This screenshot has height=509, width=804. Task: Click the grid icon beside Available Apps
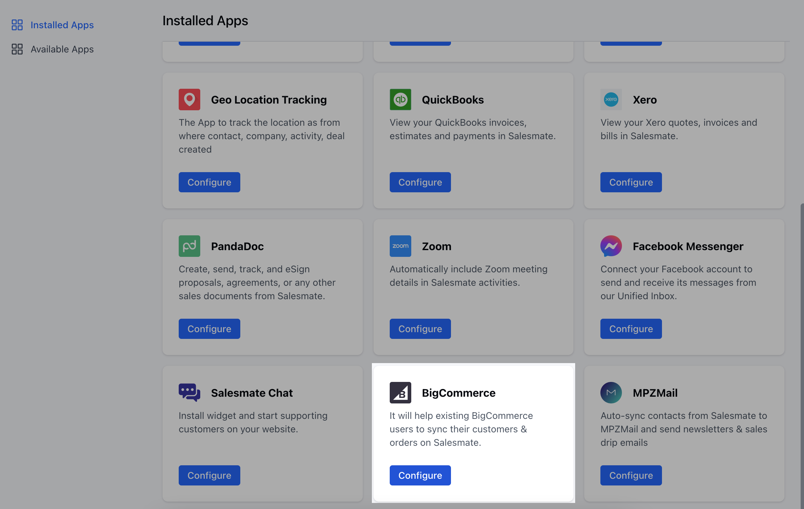(17, 49)
